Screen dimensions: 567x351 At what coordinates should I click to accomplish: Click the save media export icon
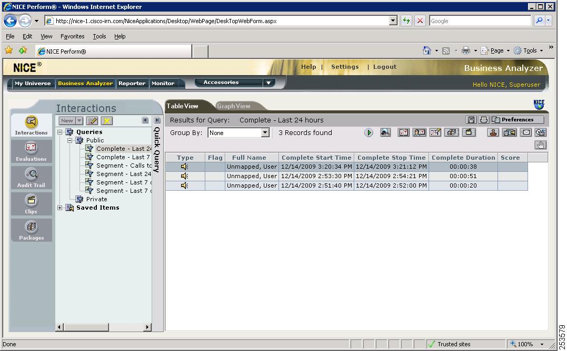[x=510, y=132]
